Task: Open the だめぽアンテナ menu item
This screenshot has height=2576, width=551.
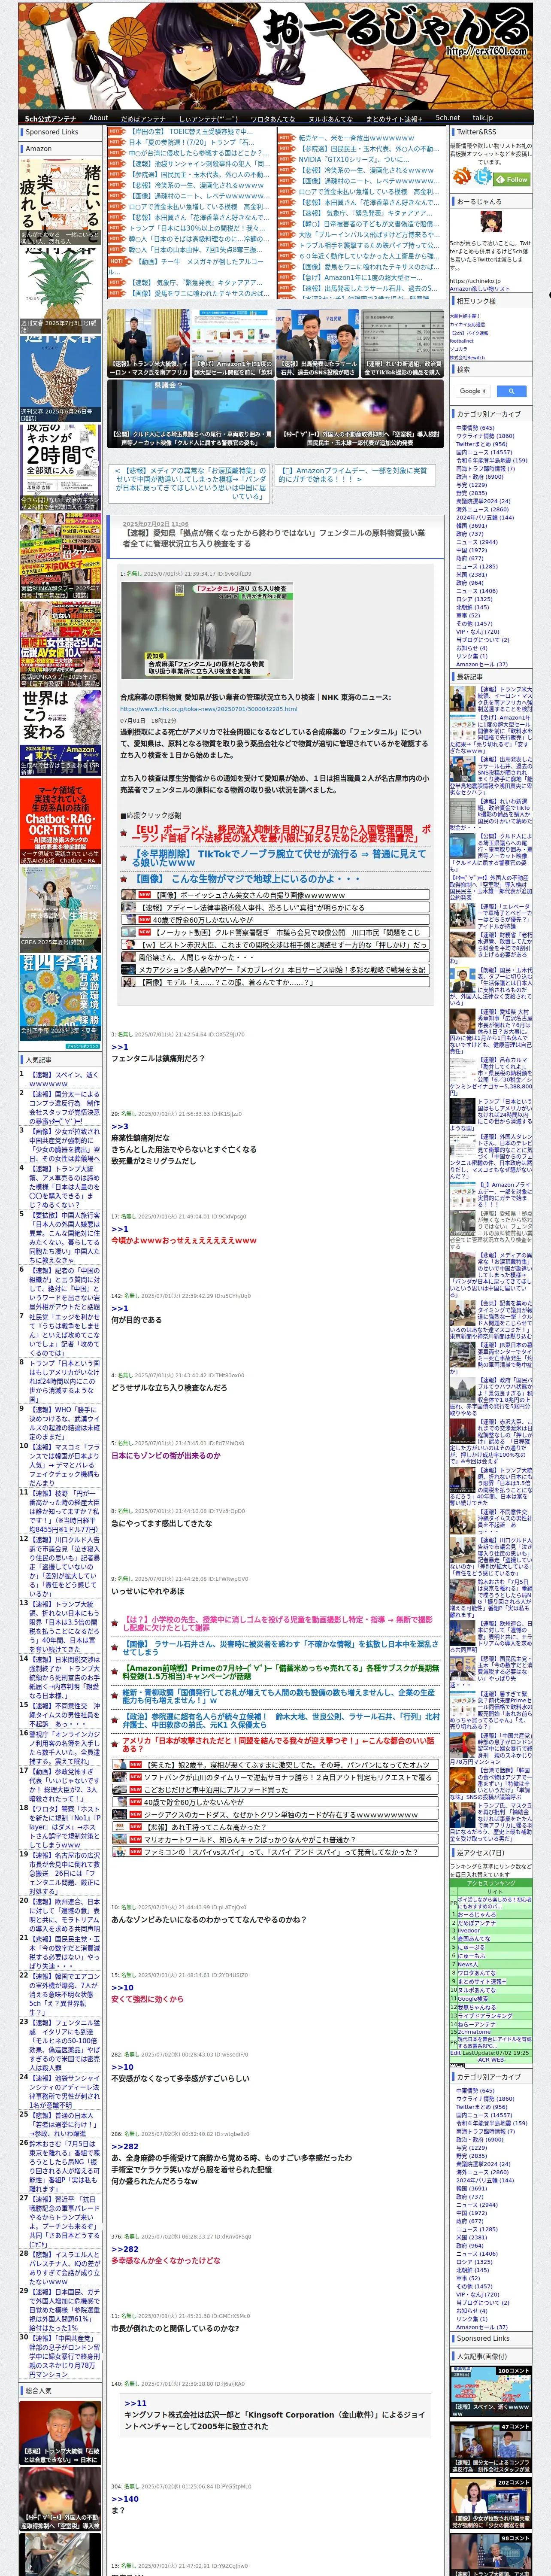Action: tap(143, 118)
